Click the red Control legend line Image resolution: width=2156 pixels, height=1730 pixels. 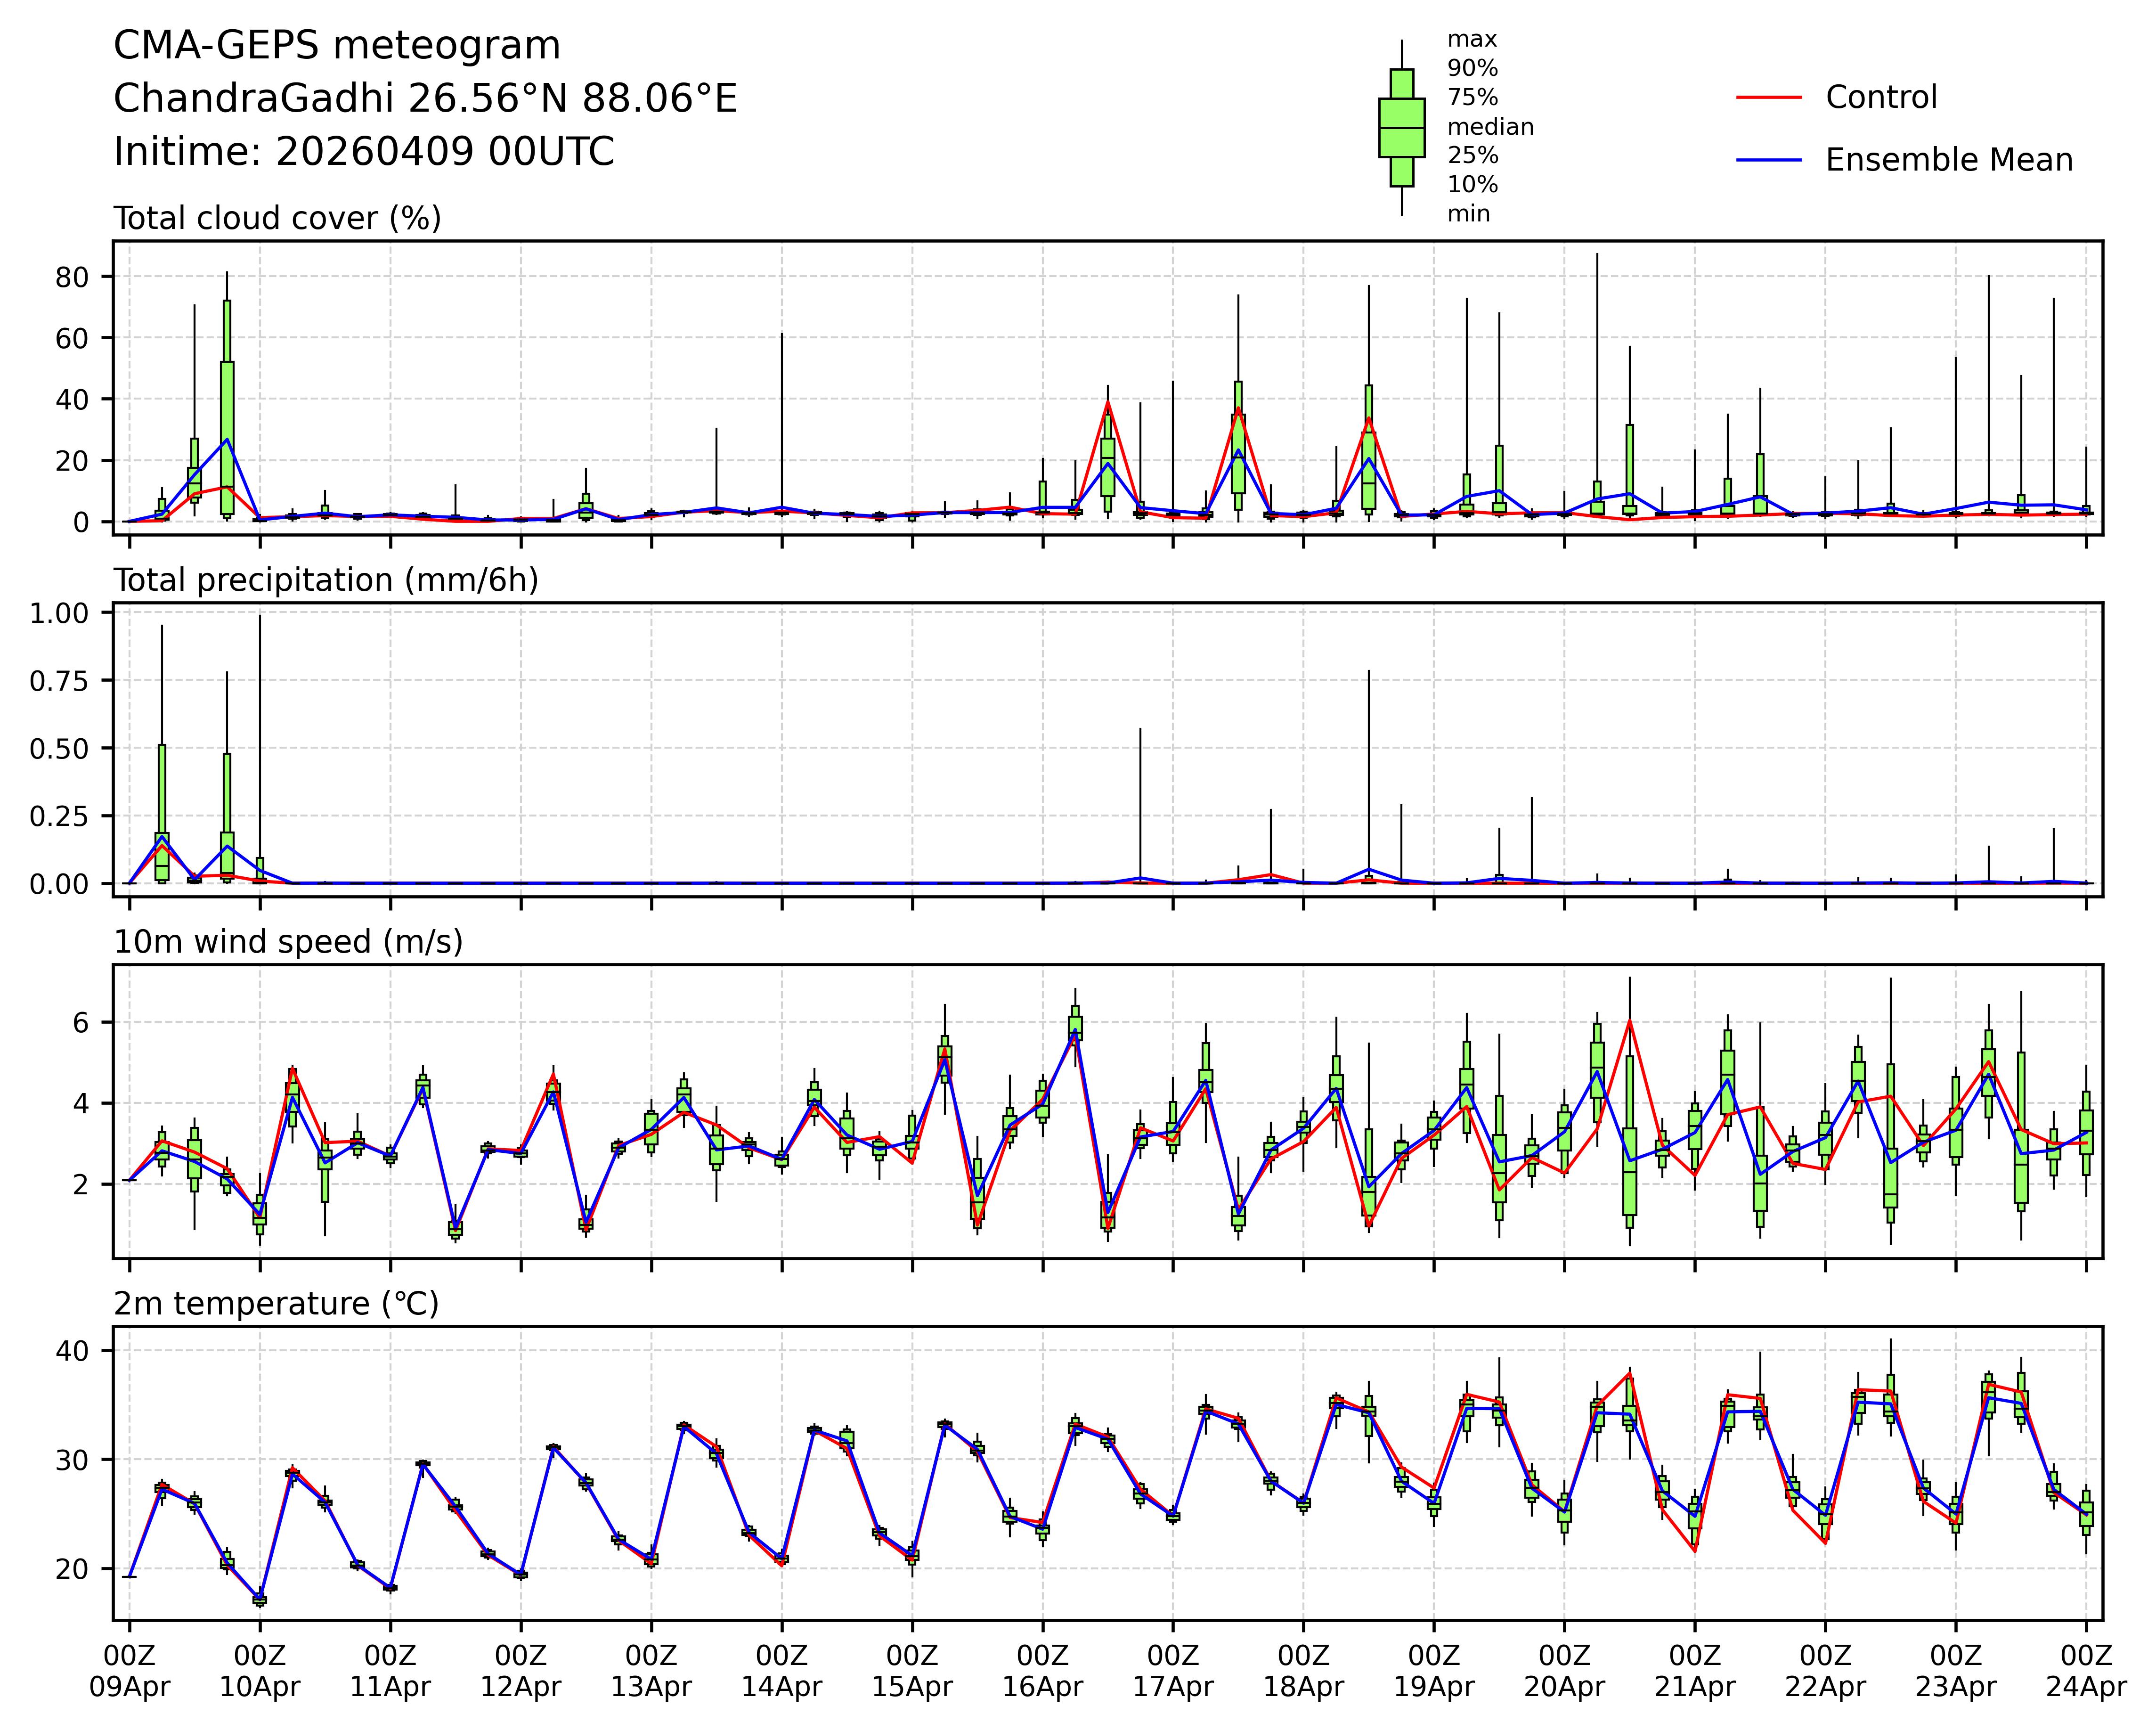[x=1768, y=98]
